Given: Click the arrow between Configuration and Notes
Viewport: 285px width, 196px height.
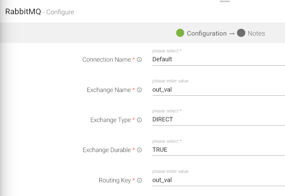Looking at the screenshot, I should point(232,33).
